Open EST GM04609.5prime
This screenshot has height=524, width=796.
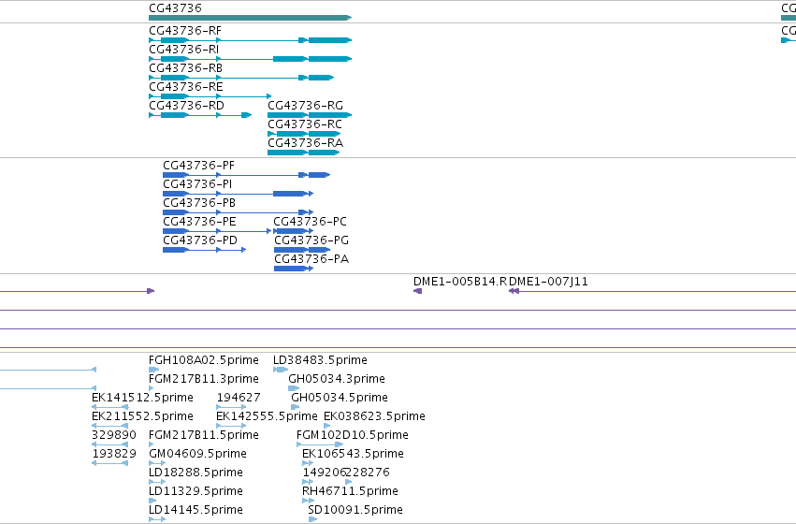(x=157, y=463)
